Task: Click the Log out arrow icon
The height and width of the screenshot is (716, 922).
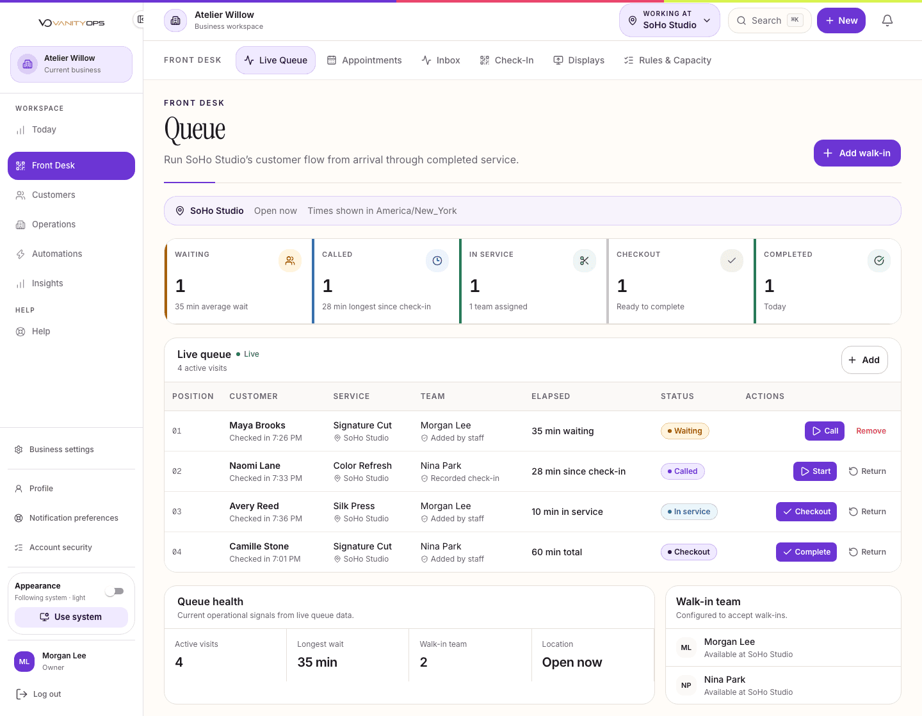Action: [x=22, y=694]
